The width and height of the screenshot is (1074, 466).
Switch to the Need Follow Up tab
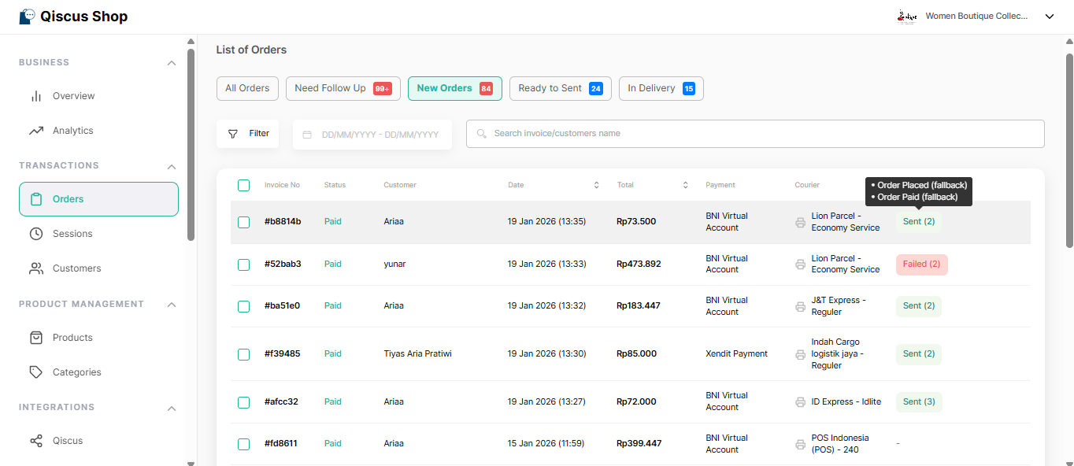(x=343, y=88)
